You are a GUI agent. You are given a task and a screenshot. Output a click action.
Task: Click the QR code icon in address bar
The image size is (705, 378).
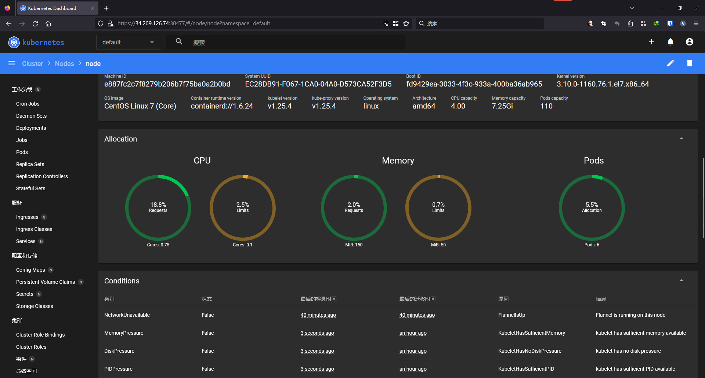tap(386, 23)
